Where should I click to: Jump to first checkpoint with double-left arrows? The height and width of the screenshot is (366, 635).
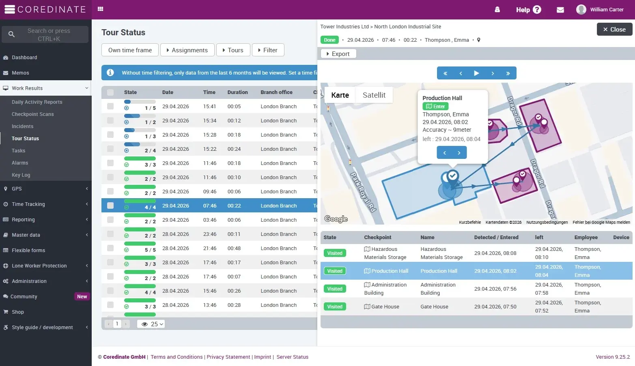tap(445, 73)
